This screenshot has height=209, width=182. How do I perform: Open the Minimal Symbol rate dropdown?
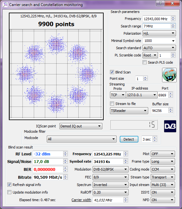coord(159,41)
